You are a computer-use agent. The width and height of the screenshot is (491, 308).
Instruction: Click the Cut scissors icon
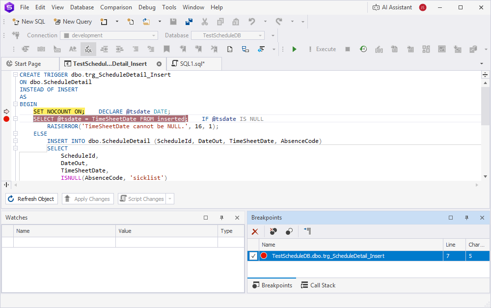click(x=205, y=22)
